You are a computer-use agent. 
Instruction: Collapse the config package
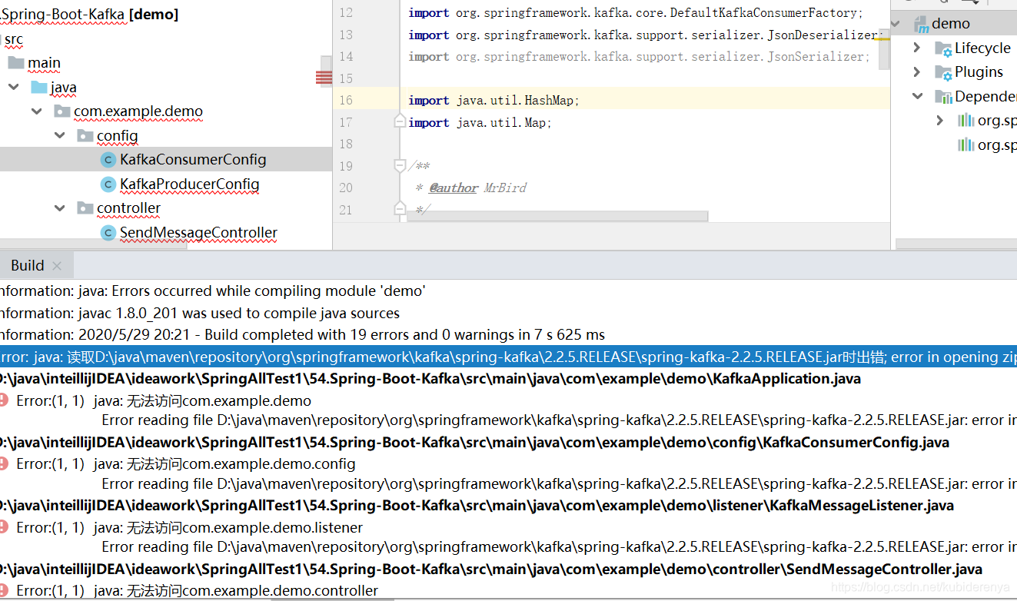click(60, 135)
